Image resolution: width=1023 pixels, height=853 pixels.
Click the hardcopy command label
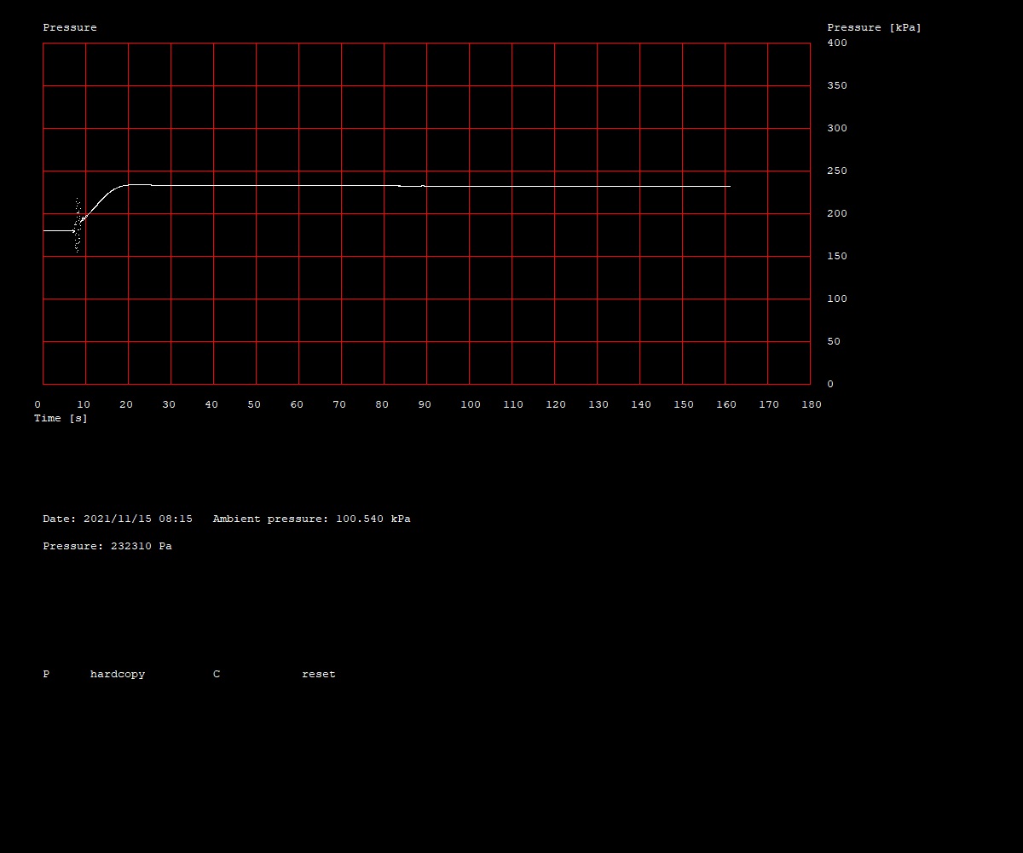click(118, 674)
